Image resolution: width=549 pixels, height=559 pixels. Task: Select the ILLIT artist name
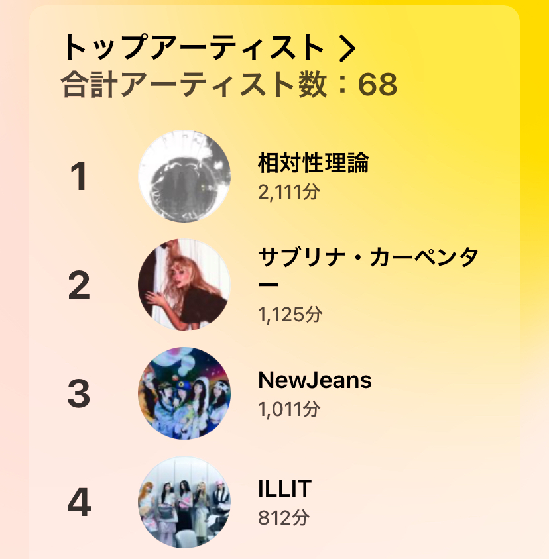click(x=284, y=489)
